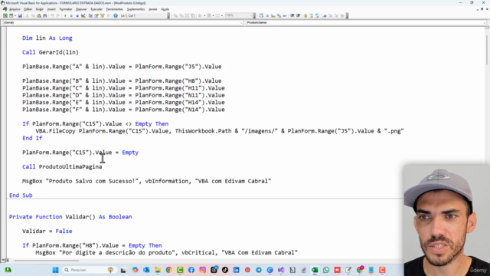This screenshot has width=490, height=276.
Task: Open the Arquivo menu
Action: click(15, 9)
